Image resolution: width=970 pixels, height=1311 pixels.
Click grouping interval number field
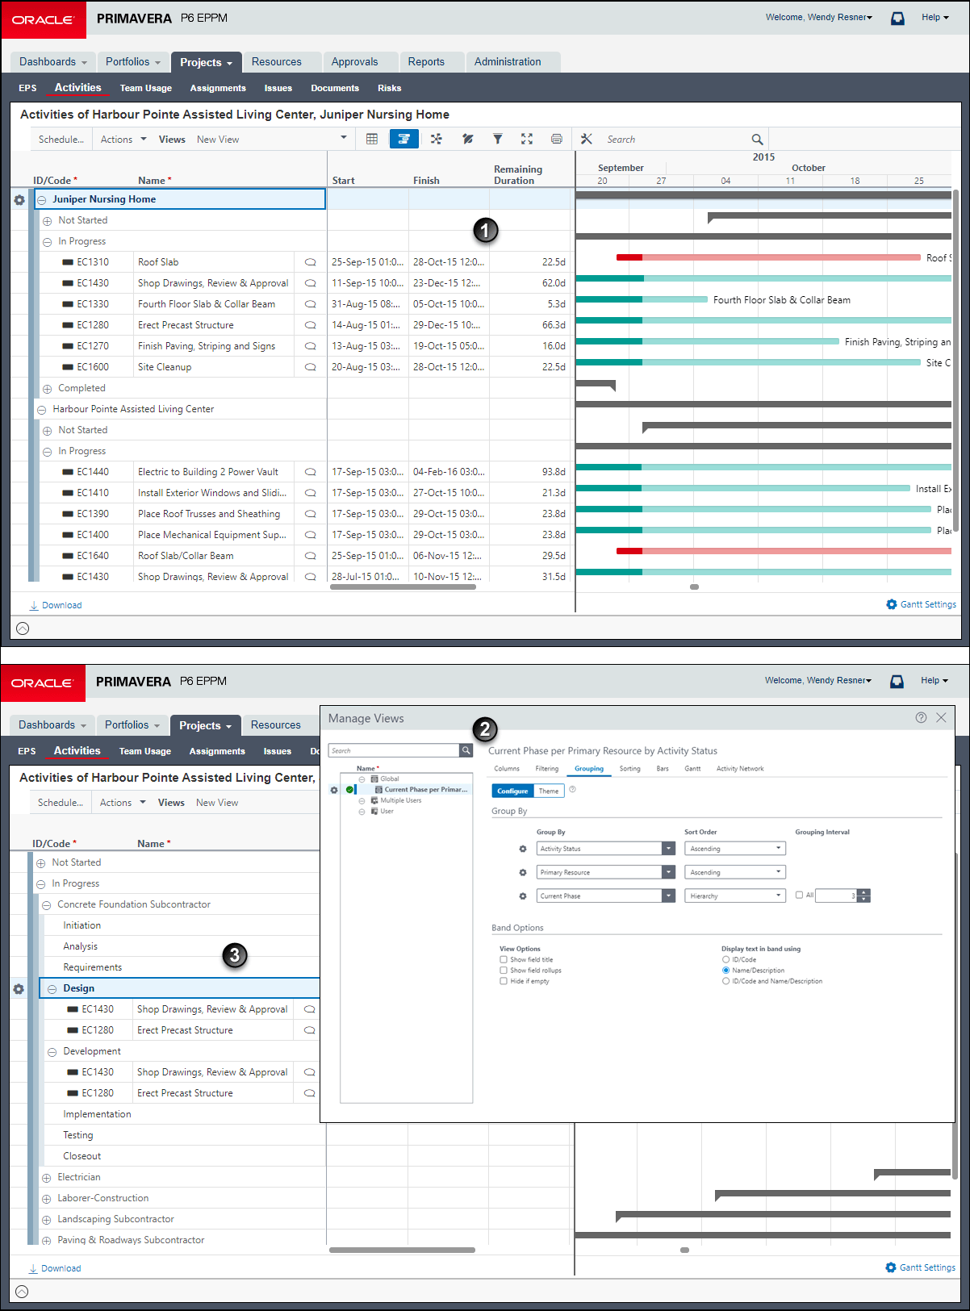point(836,896)
